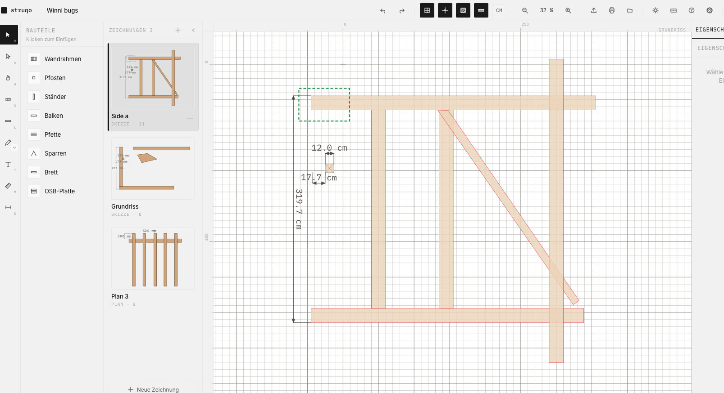This screenshot has width=724, height=393.
Task: Collapse the Zeichnungen panel
Action: point(193,30)
